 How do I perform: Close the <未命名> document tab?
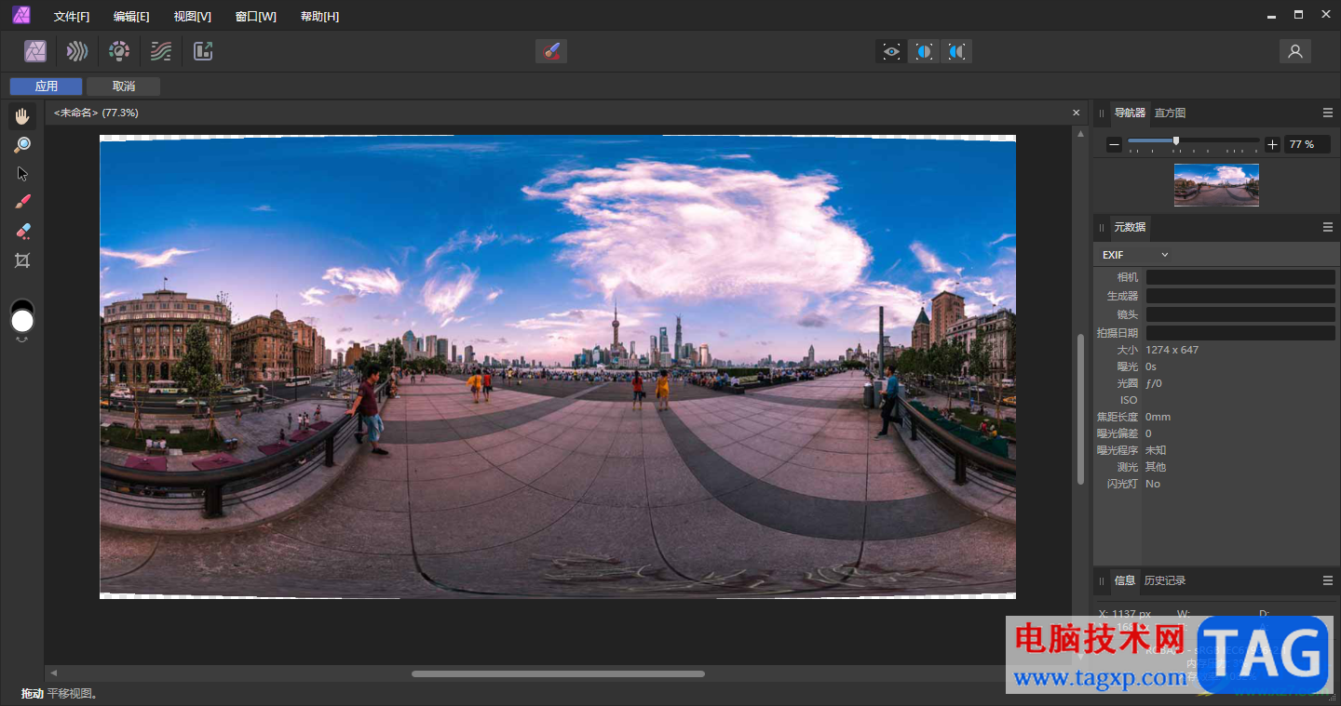tap(1077, 113)
